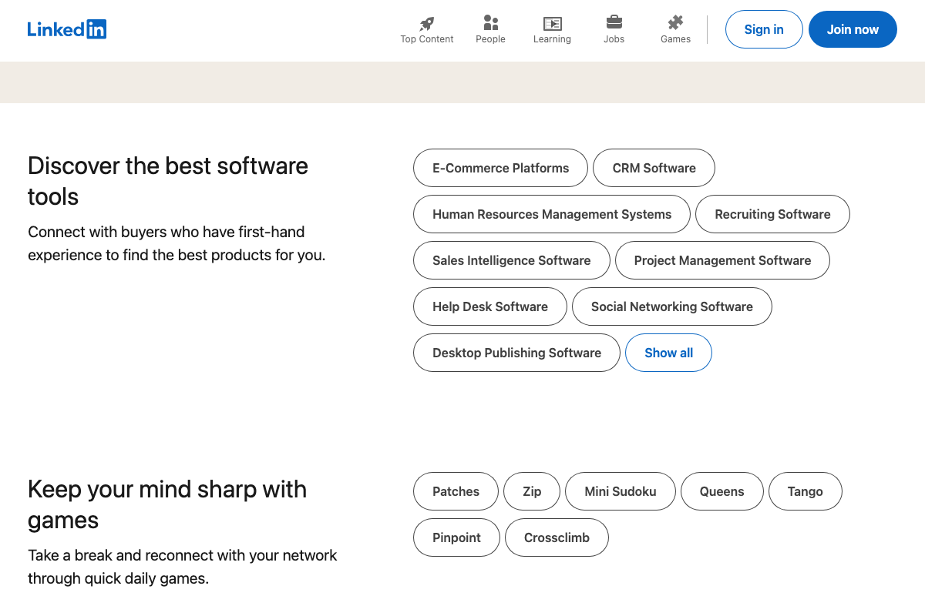Start the Crossclimb game
This screenshot has width=925, height=616.
click(x=557, y=537)
